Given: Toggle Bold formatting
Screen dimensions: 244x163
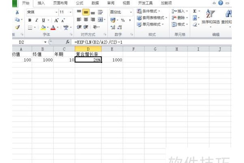Looking at the screenshot, I should tap(30, 20).
